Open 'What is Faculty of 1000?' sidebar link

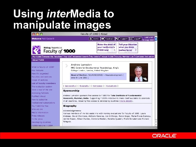pos(43,67)
